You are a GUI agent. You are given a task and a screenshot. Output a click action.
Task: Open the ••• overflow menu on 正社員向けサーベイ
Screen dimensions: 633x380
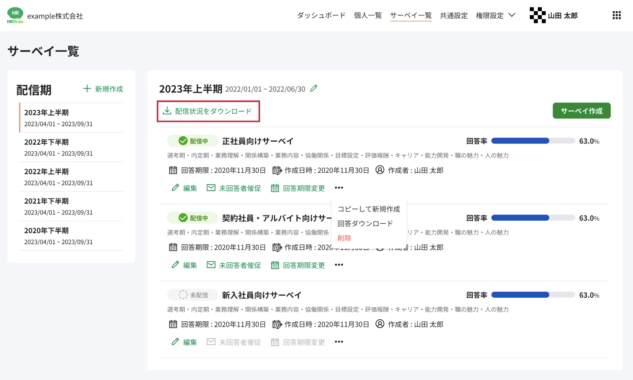pos(339,187)
